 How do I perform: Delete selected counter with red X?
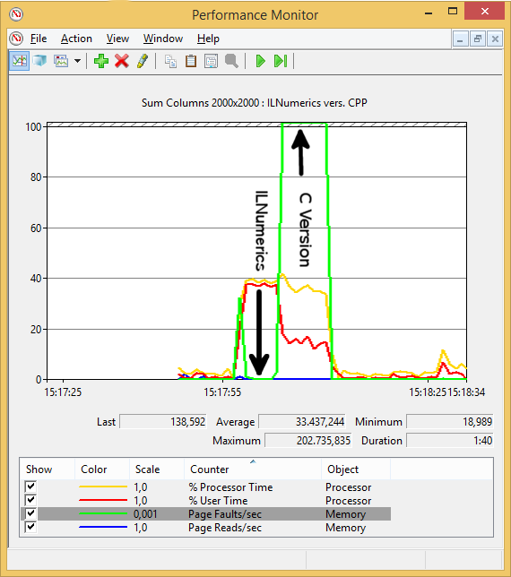(122, 61)
